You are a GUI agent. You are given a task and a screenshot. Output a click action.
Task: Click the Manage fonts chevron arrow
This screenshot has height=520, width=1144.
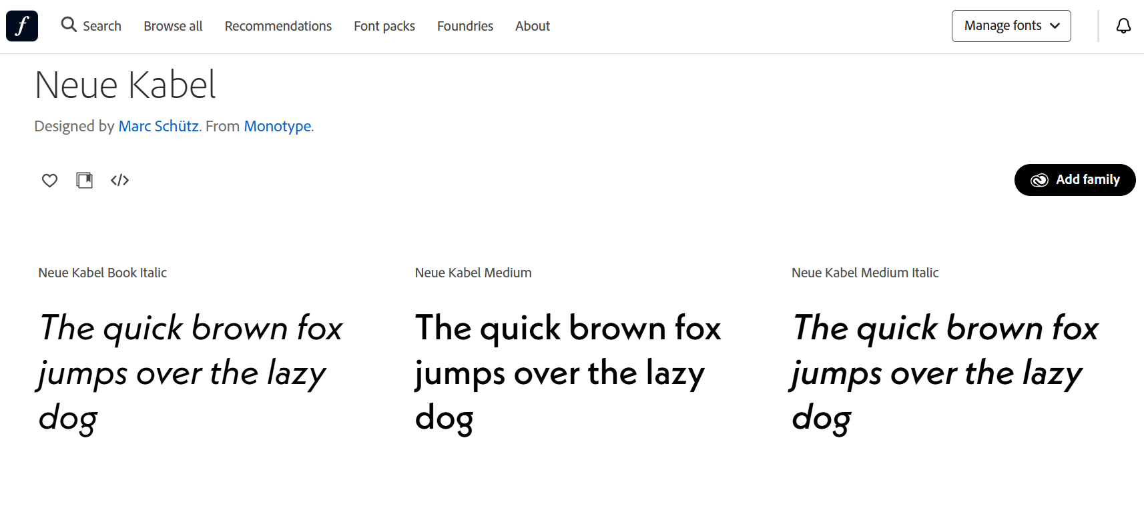(x=1055, y=26)
